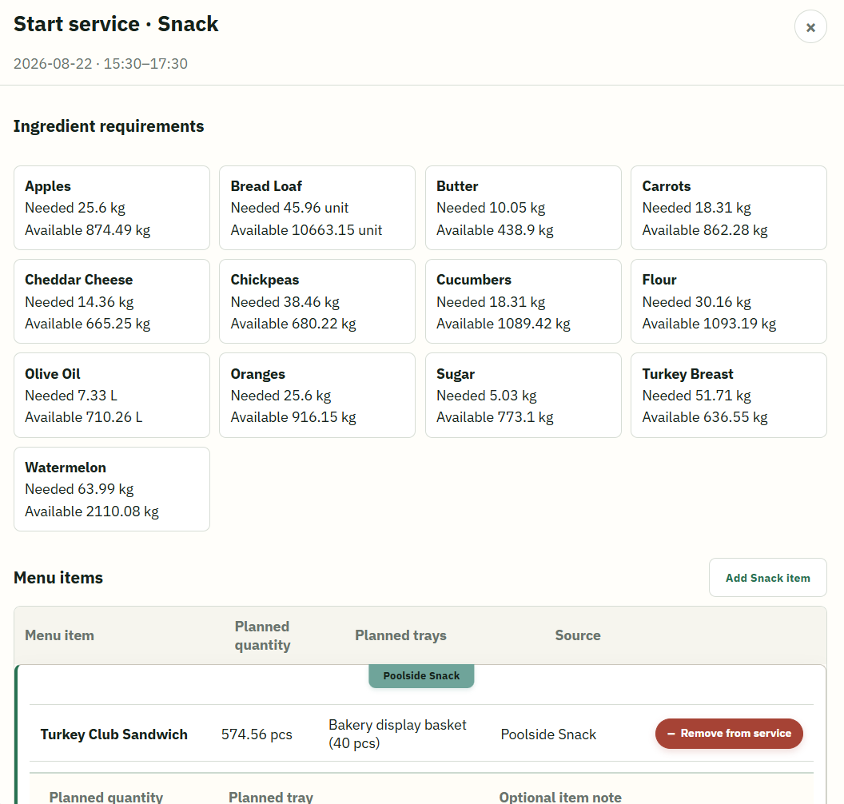This screenshot has width=844, height=804.
Task: Click the Butter ingredient card
Action: point(524,208)
